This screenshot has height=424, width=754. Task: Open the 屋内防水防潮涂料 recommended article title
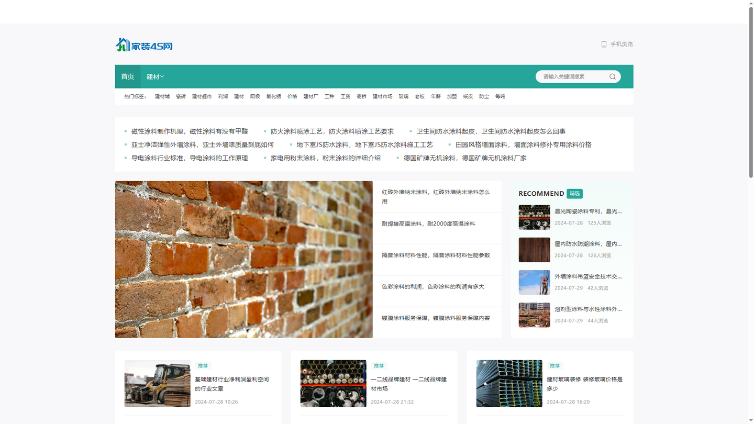[x=589, y=244]
